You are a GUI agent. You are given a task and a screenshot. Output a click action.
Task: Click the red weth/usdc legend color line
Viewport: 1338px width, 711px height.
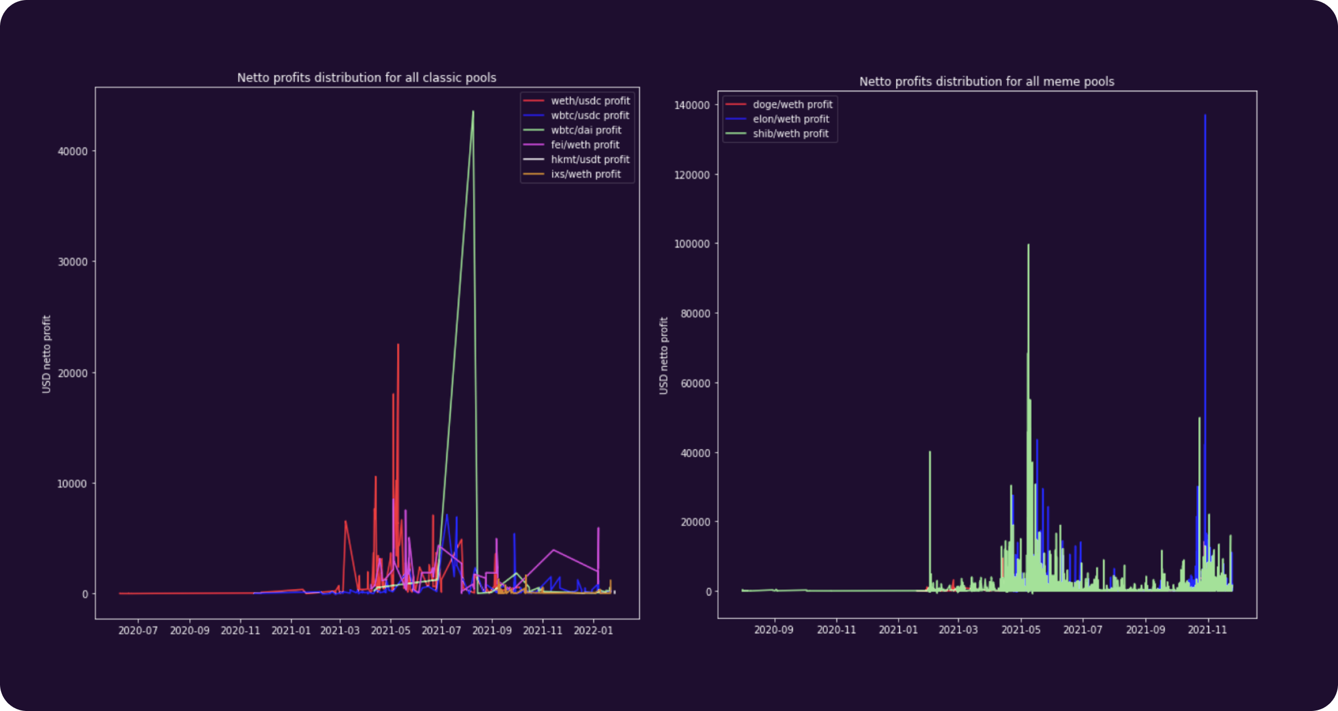(534, 101)
